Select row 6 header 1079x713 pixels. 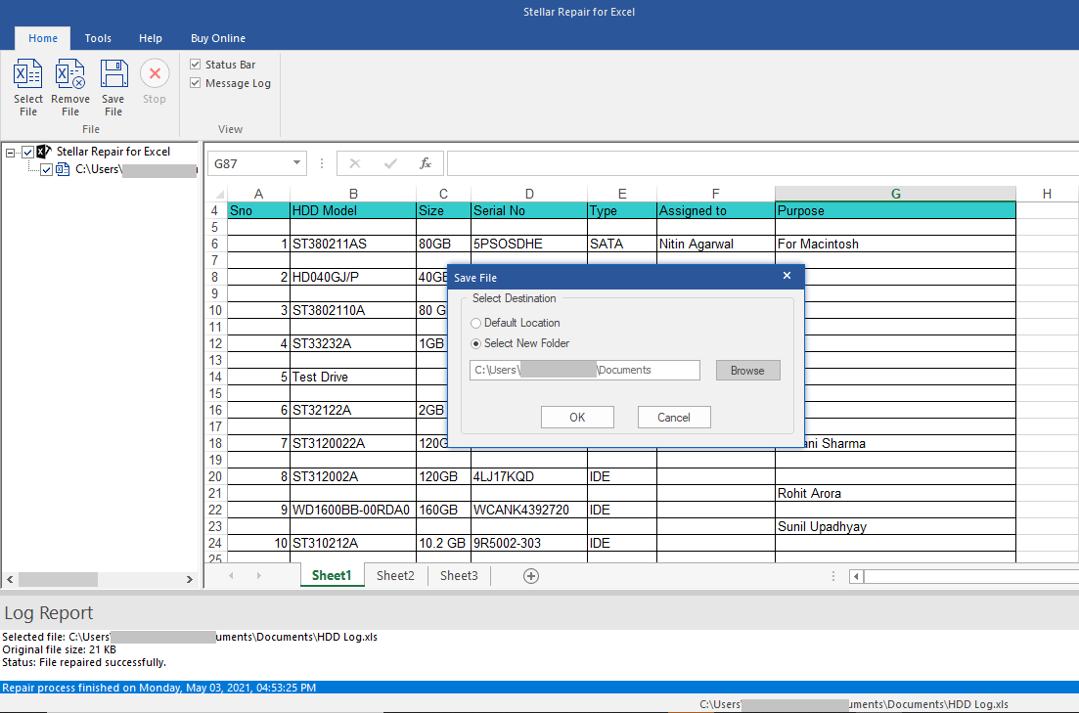pos(215,245)
